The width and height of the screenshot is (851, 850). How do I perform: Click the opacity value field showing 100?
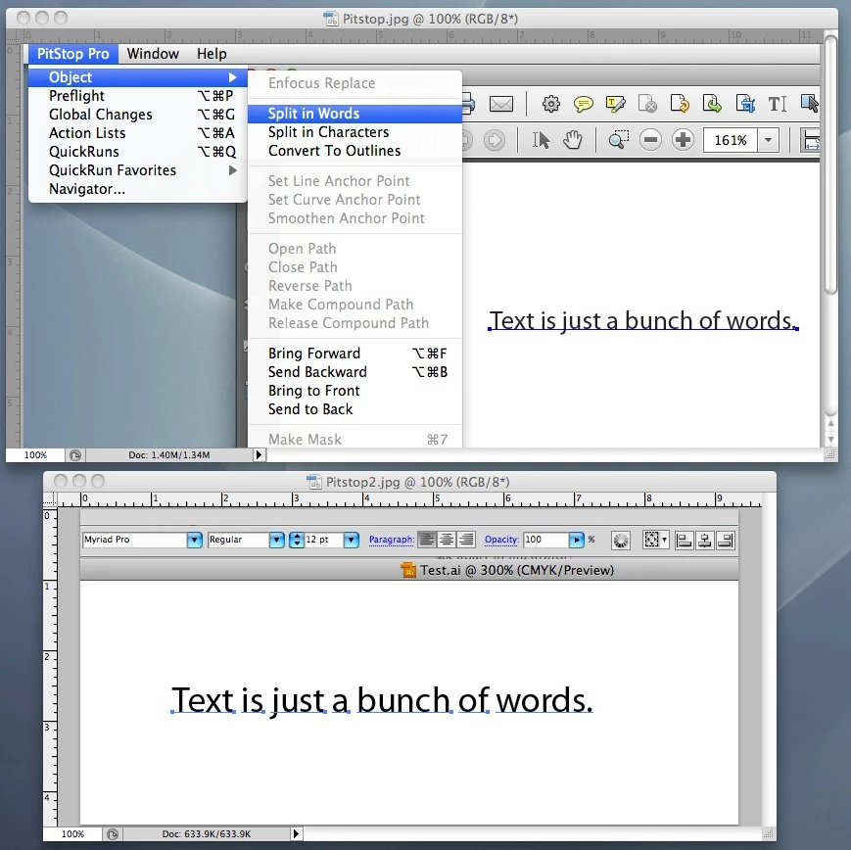546,540
